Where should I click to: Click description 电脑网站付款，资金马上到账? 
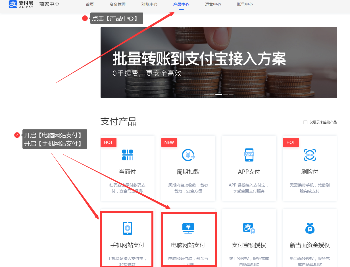point(188,261)
